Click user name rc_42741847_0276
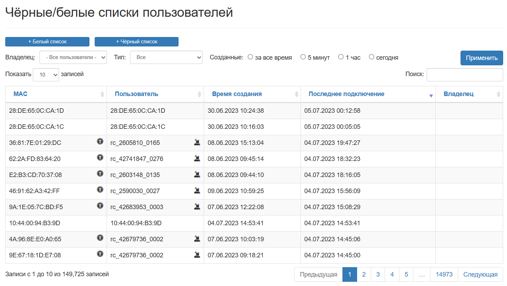Screen dimensions: 507x286 coord(137,159)
